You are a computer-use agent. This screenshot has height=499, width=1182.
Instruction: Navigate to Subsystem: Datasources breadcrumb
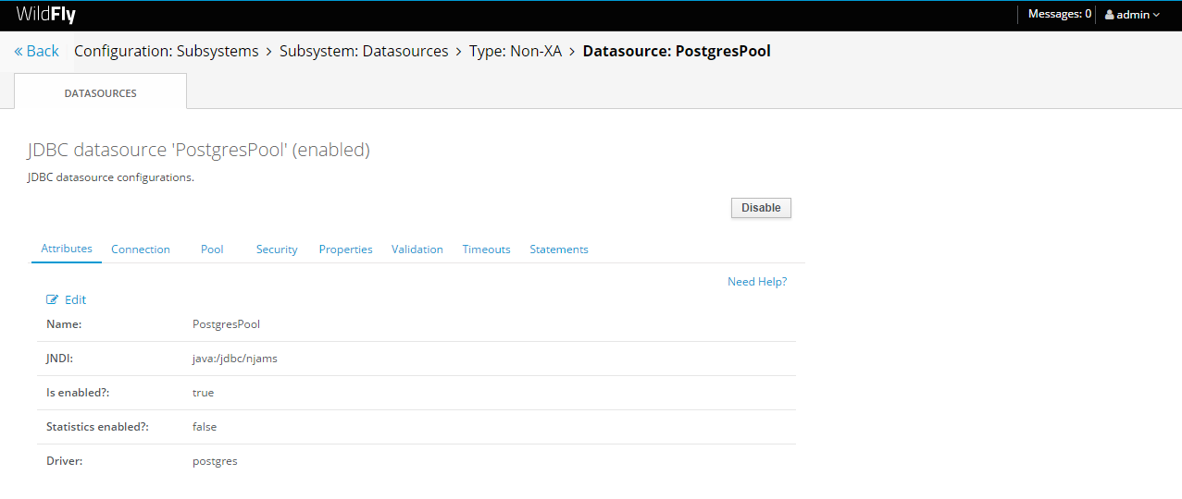364,51
